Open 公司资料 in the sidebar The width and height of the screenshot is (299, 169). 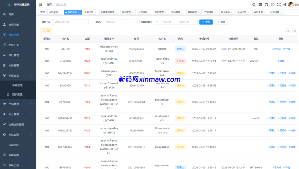[18, 145]
